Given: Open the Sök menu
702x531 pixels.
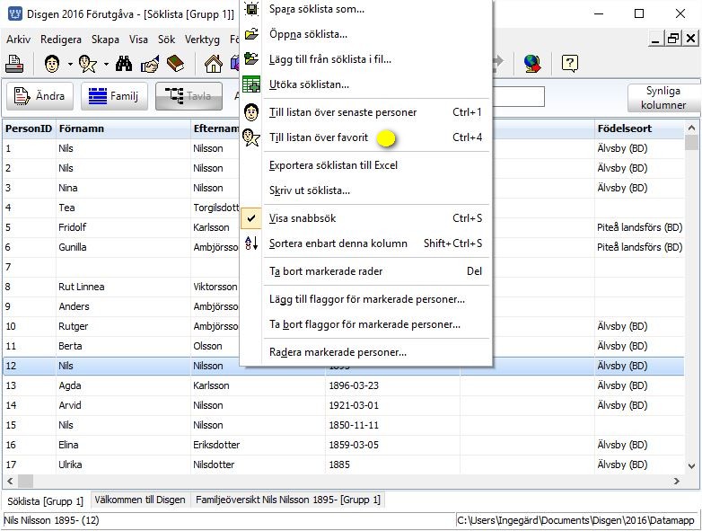Looking at the screenshot, I should click(x=166, y=40).
